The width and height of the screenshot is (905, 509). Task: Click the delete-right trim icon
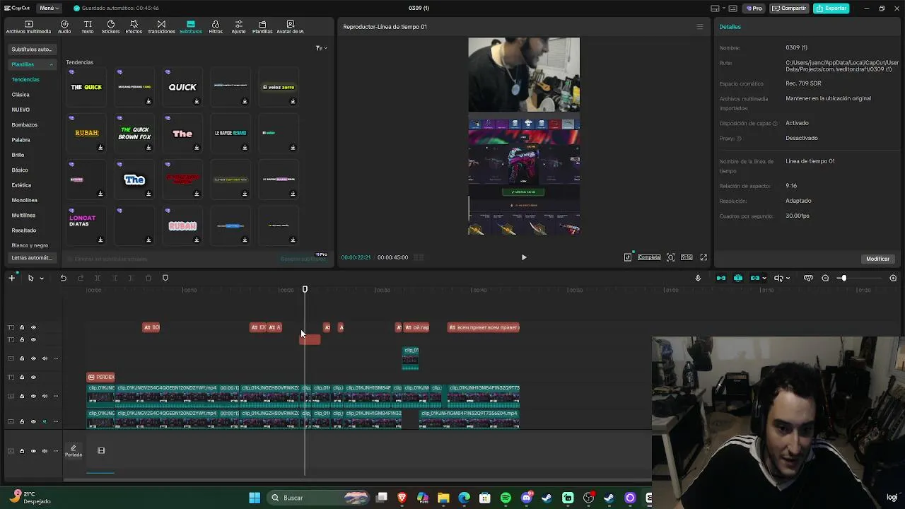tap(131, 278)
